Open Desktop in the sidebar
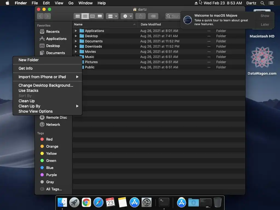This screenshot has width=280, height=210. point(50,46)
